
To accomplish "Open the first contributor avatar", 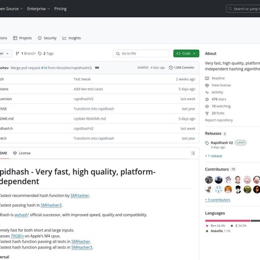I will point(209,180).
